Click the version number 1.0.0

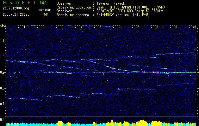click(43, 3)
